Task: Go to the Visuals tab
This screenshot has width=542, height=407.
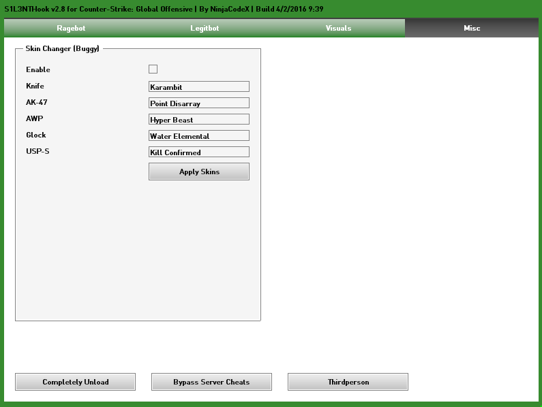Action: pyautogui.click(x=338, y=28)
